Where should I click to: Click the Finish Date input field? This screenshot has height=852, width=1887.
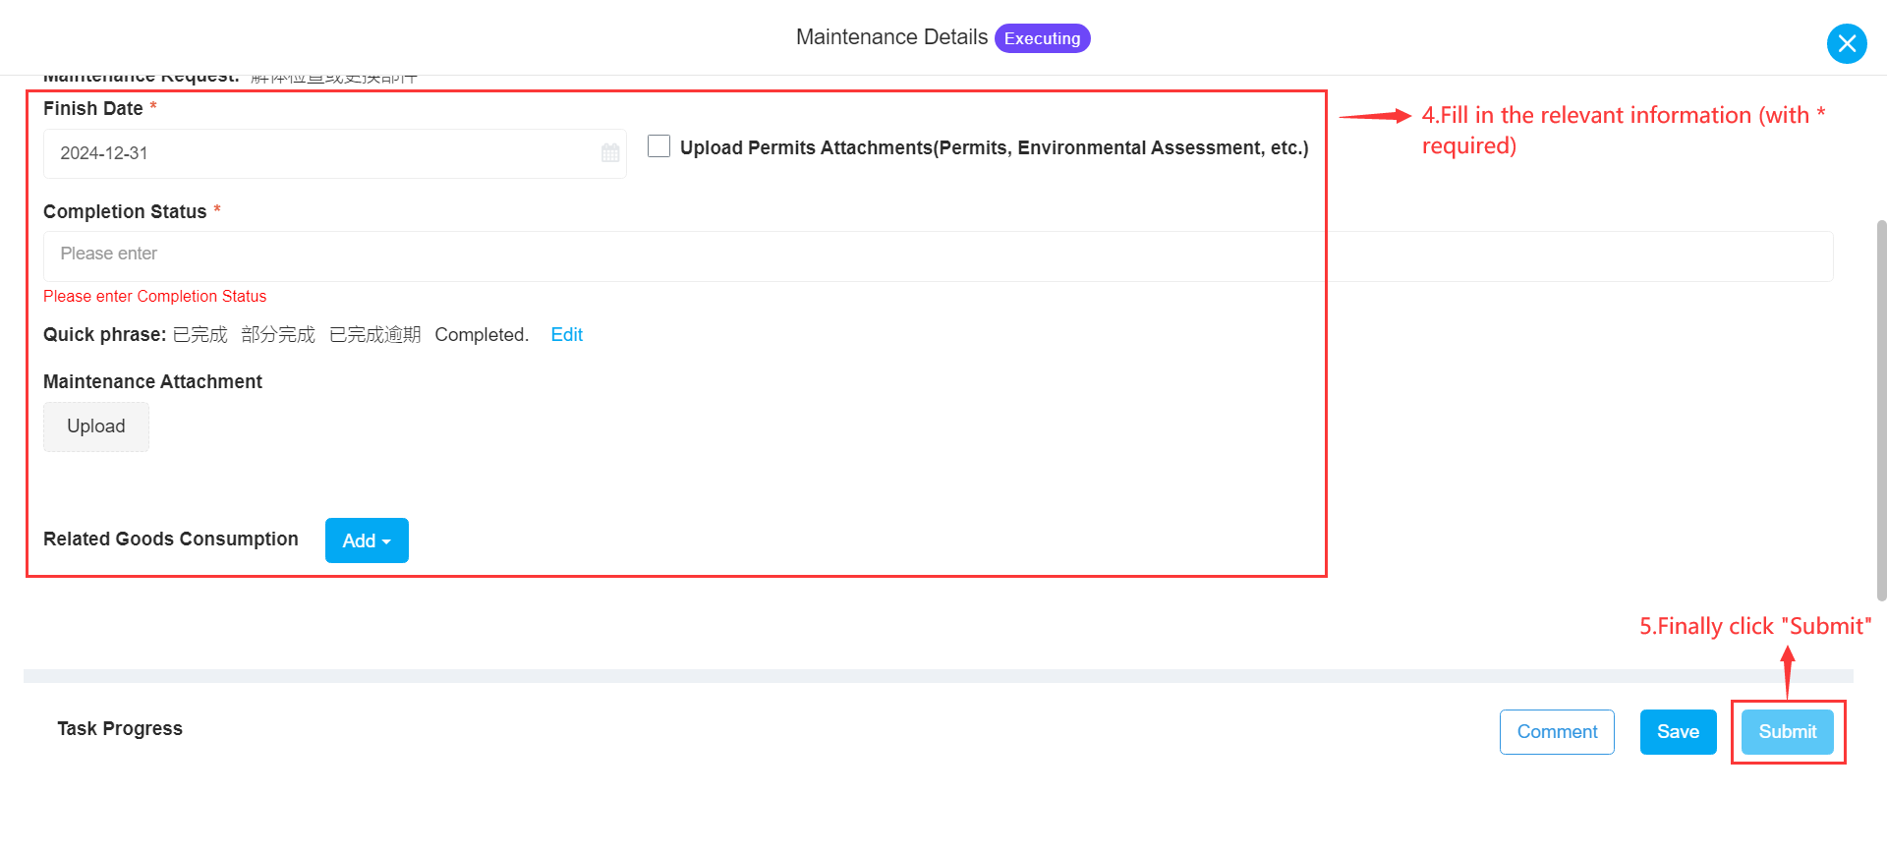point(335,153)
